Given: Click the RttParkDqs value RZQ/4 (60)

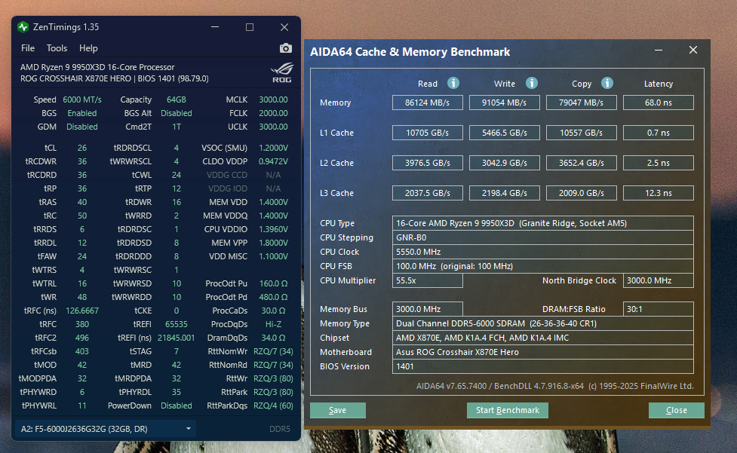Looking at the screenshot, I should pos(273,406).
